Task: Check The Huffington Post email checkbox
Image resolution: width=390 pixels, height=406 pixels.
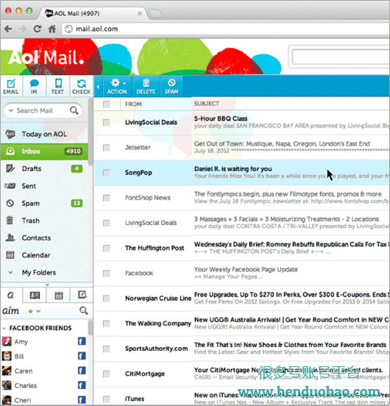Action: click(106, 249)
